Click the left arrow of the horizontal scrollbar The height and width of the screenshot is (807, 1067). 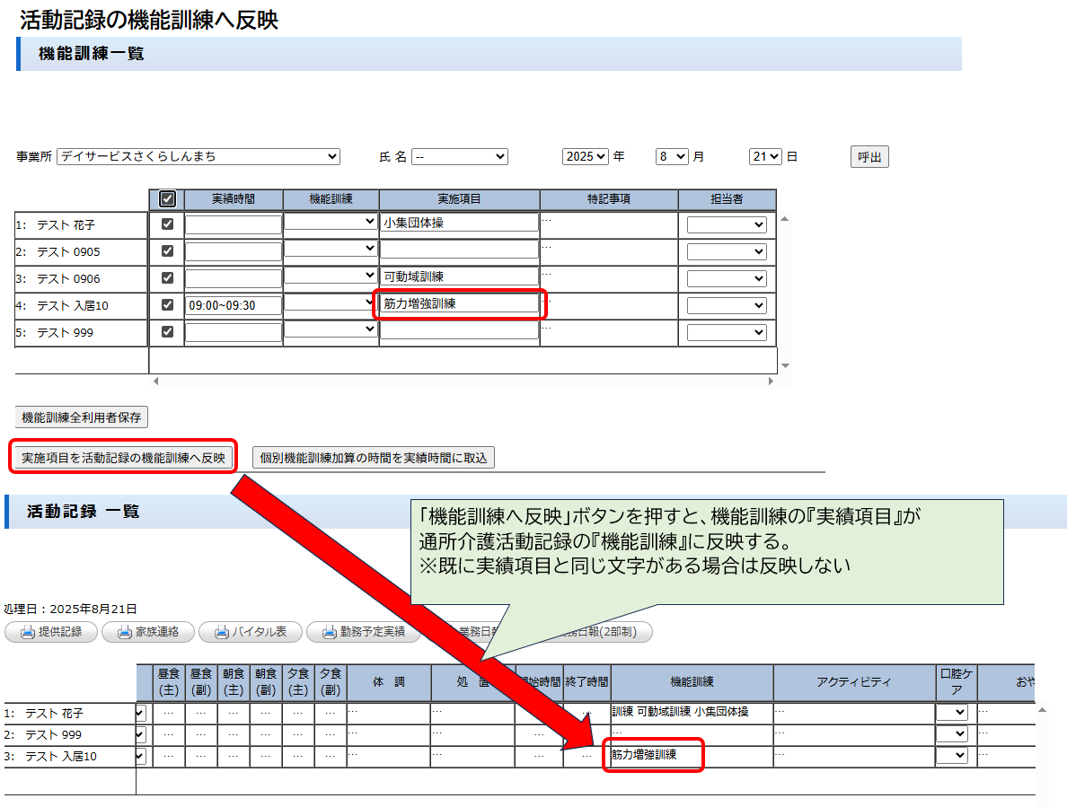point(156,382)
